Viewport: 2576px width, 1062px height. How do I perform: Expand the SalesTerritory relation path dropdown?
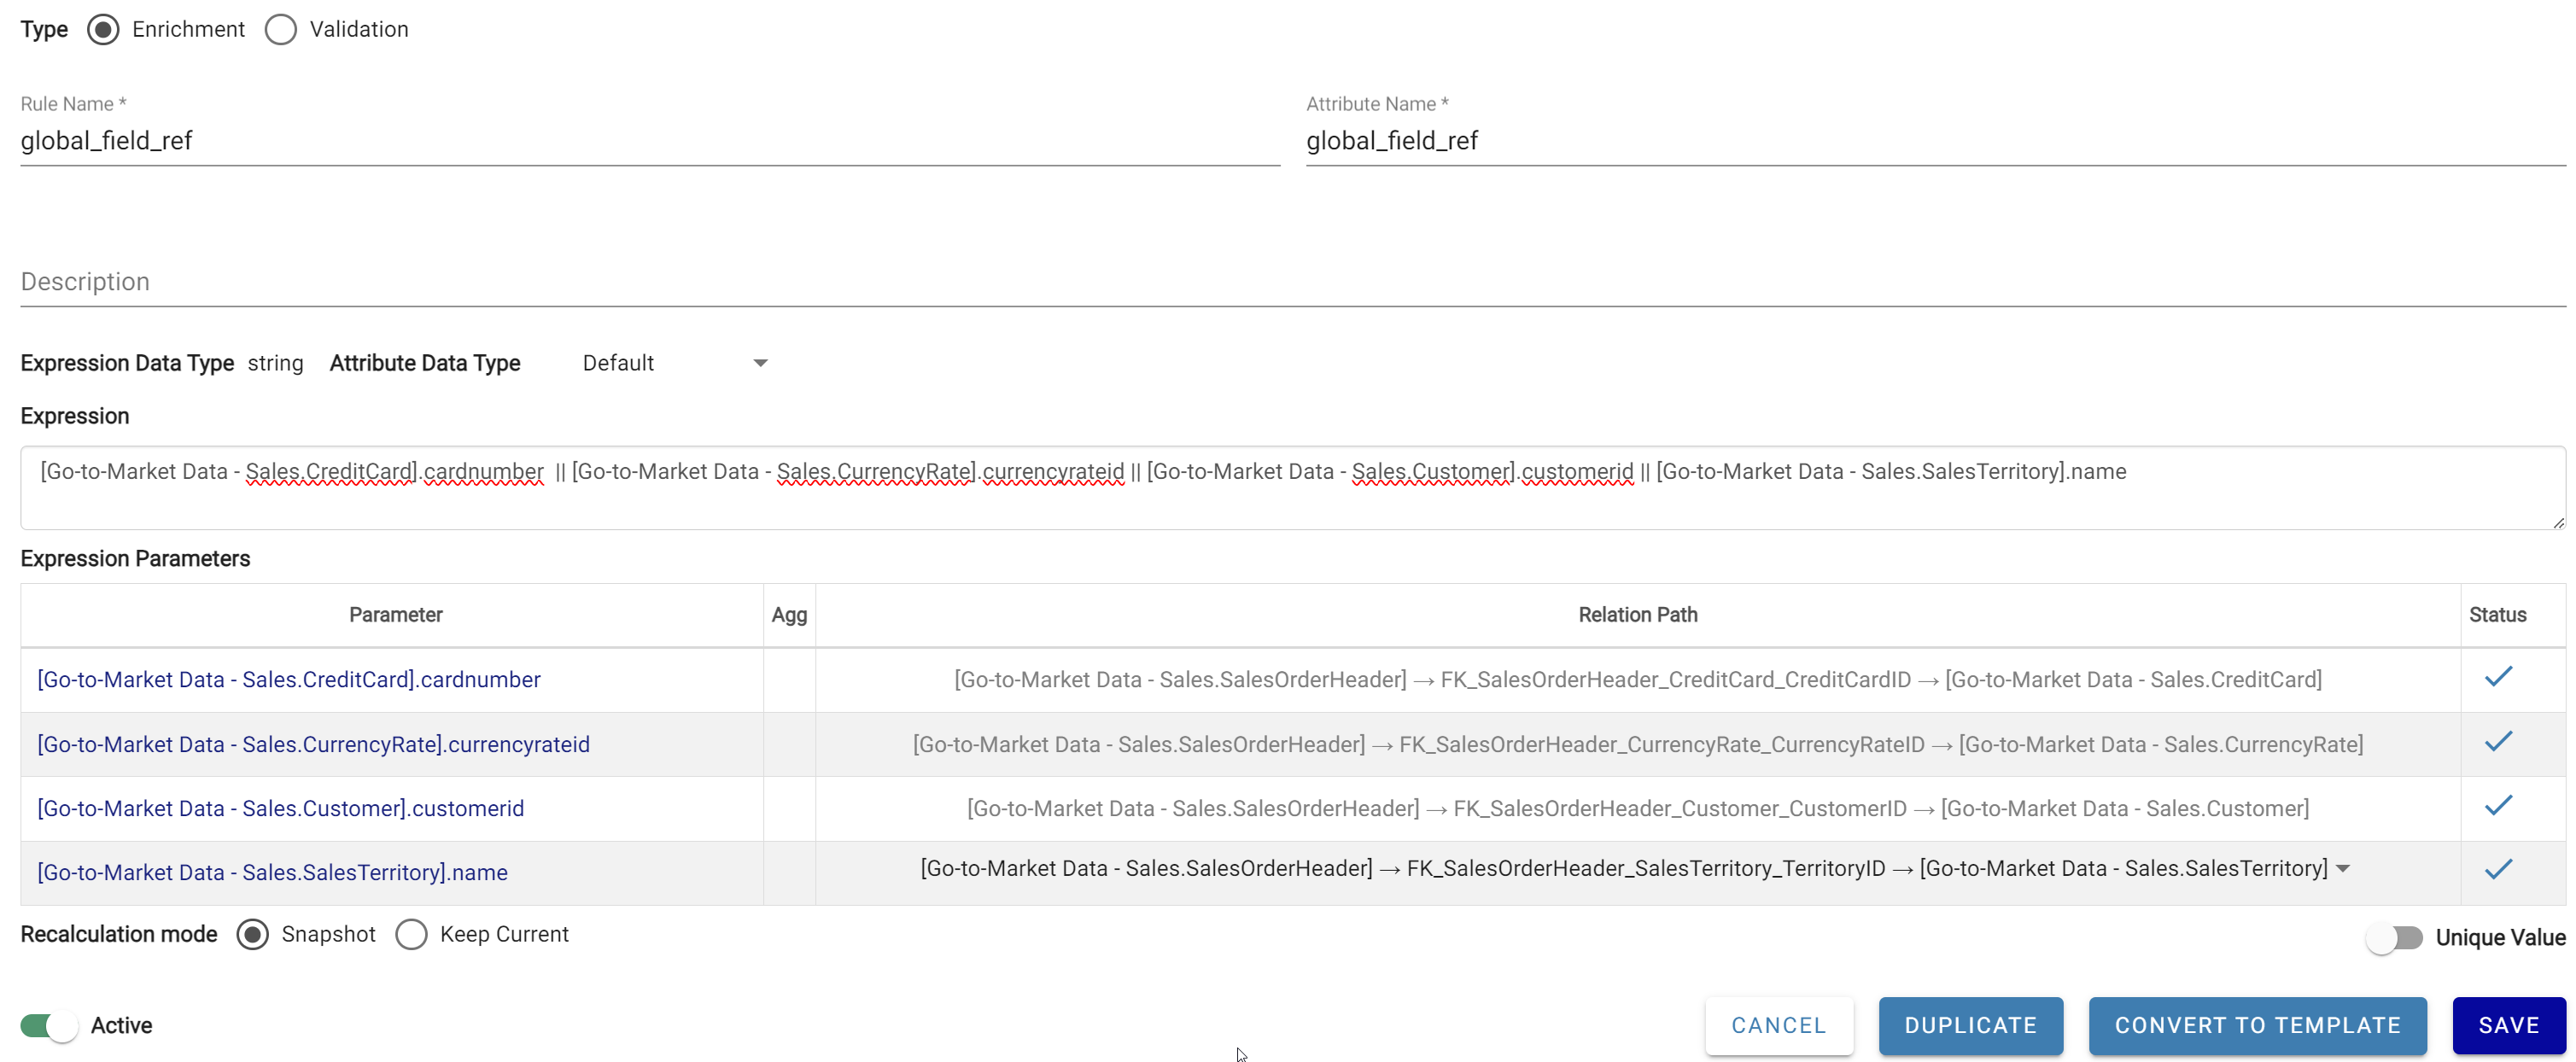pos(2343,868)
